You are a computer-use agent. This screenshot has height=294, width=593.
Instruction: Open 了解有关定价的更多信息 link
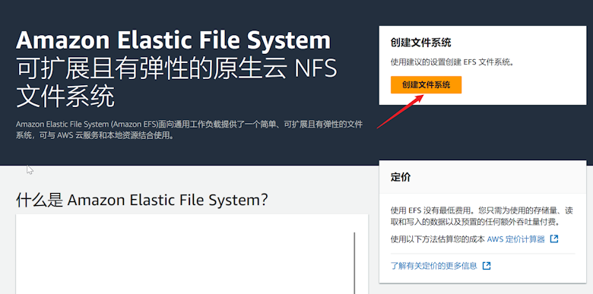(434, 266)
